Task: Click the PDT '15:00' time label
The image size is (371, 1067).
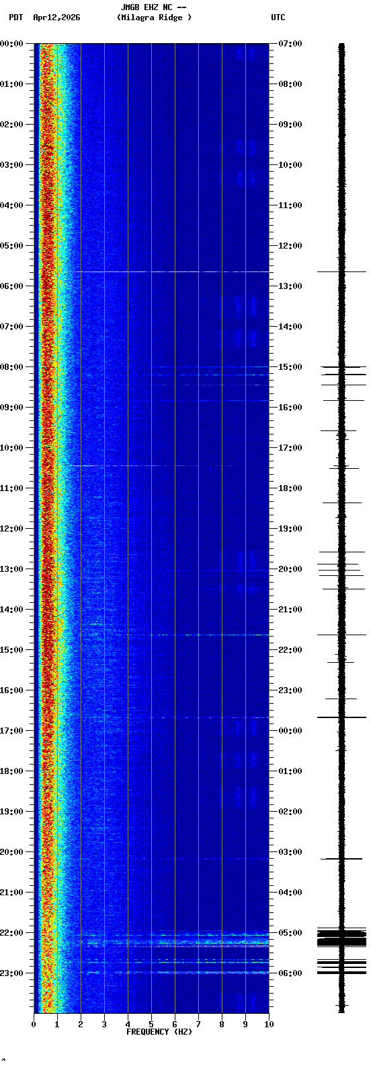Action: (x=12, y=650)
